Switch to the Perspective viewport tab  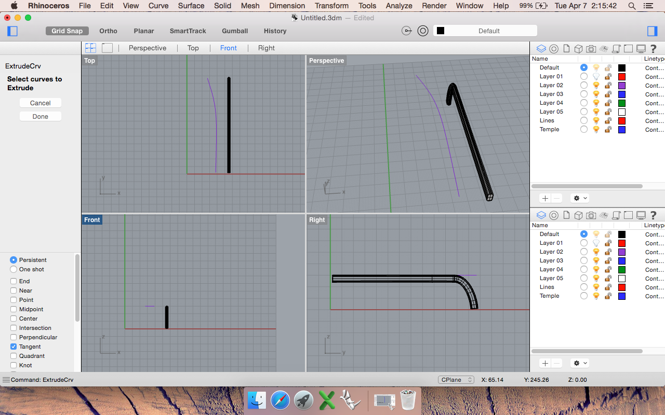click(148, 48)
